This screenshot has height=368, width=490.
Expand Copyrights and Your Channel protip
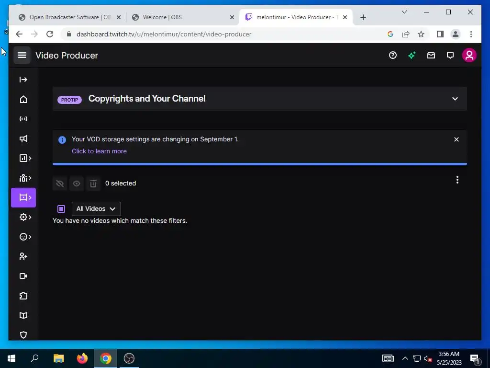click(455, 99)
